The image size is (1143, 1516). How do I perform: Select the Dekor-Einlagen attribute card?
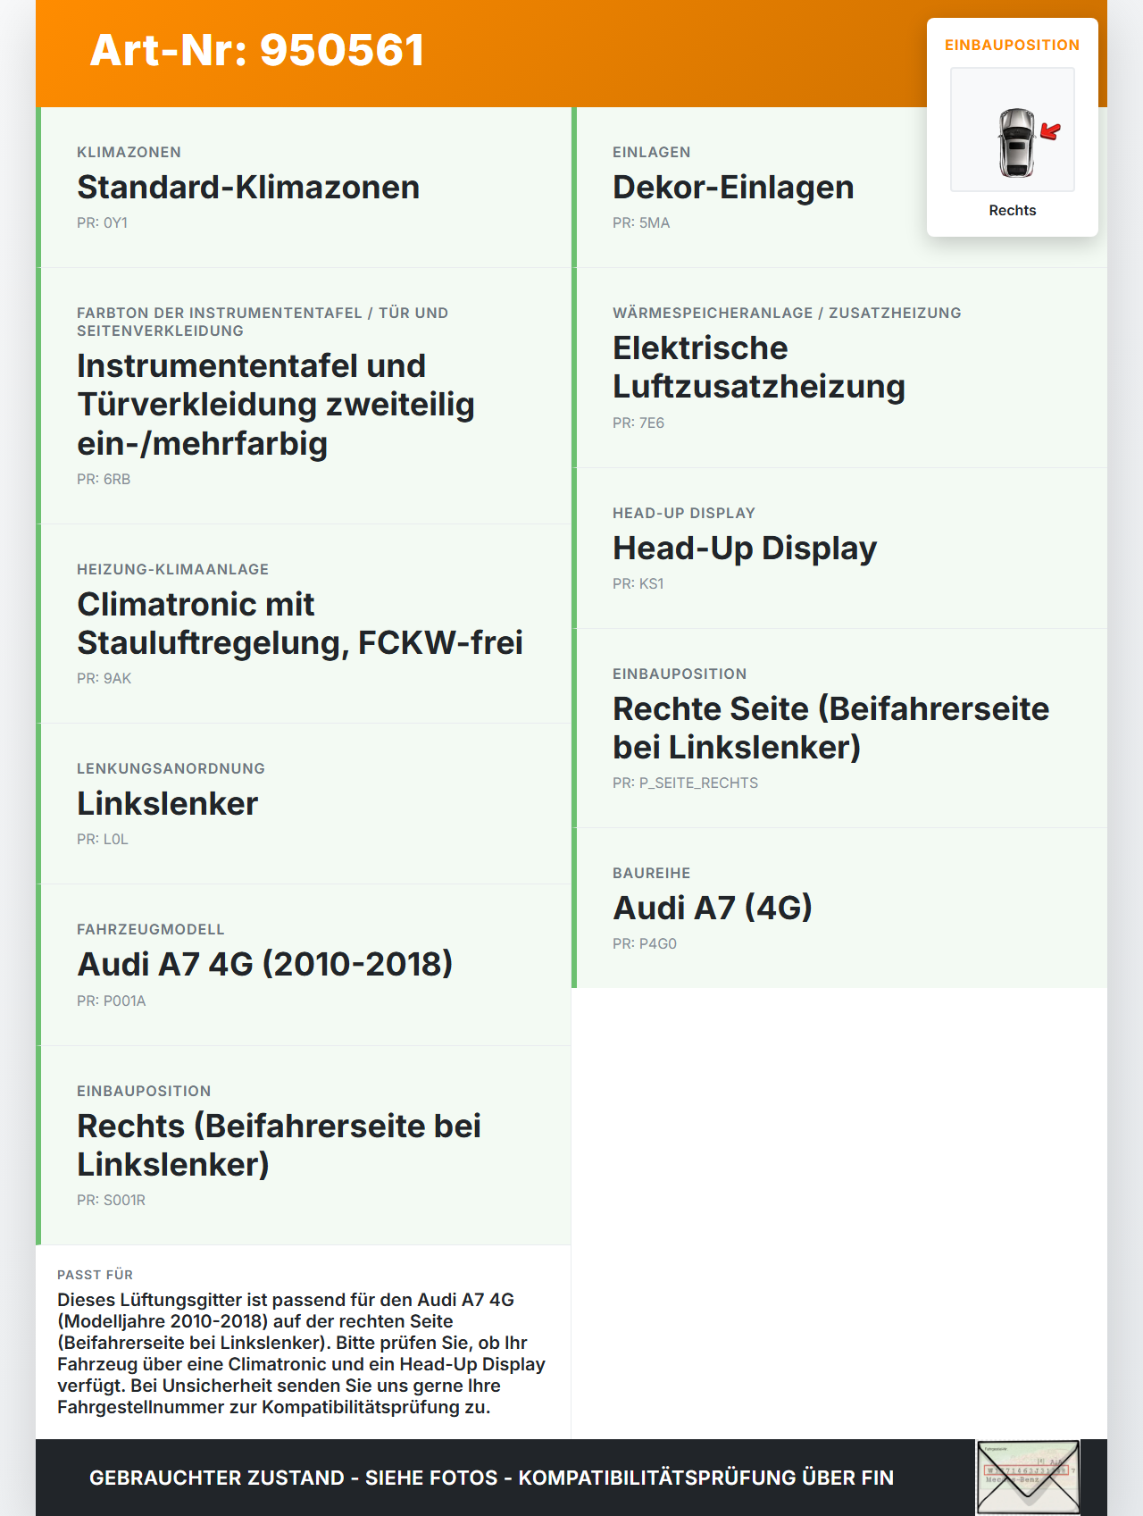(839, 188)
